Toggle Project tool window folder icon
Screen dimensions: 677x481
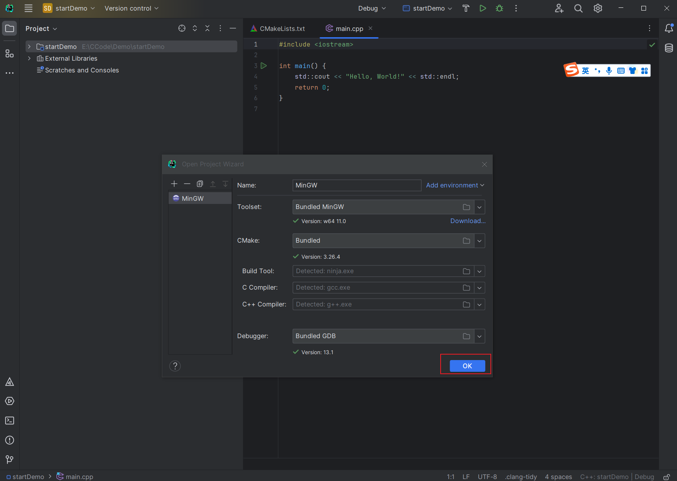pos(9,28)
